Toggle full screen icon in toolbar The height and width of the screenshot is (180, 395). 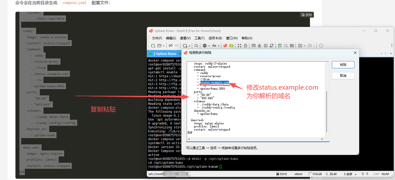[240, 46]
